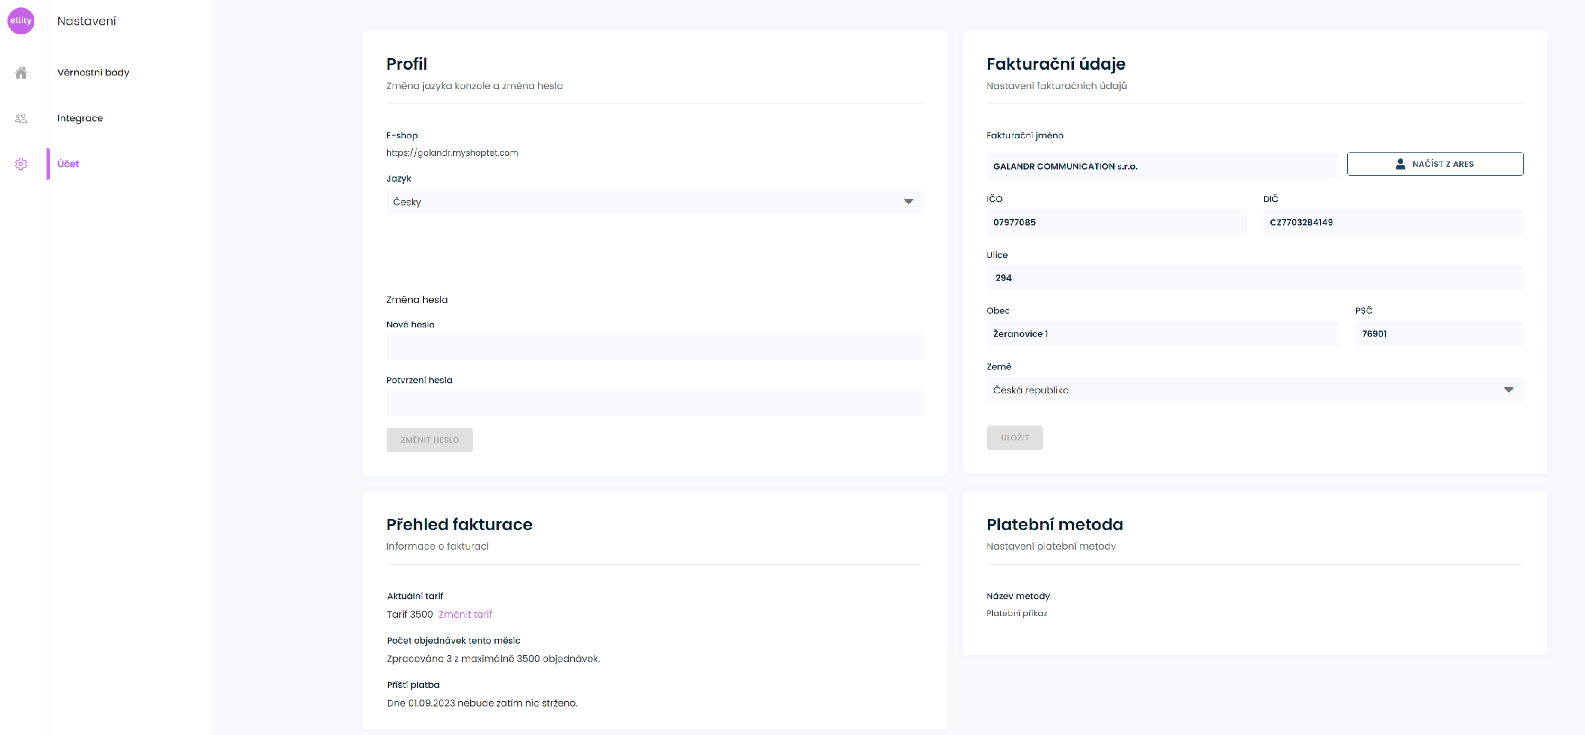Click the Potvrzení hesla input
Screen dimensions: 1585x735
coord(654,403)
